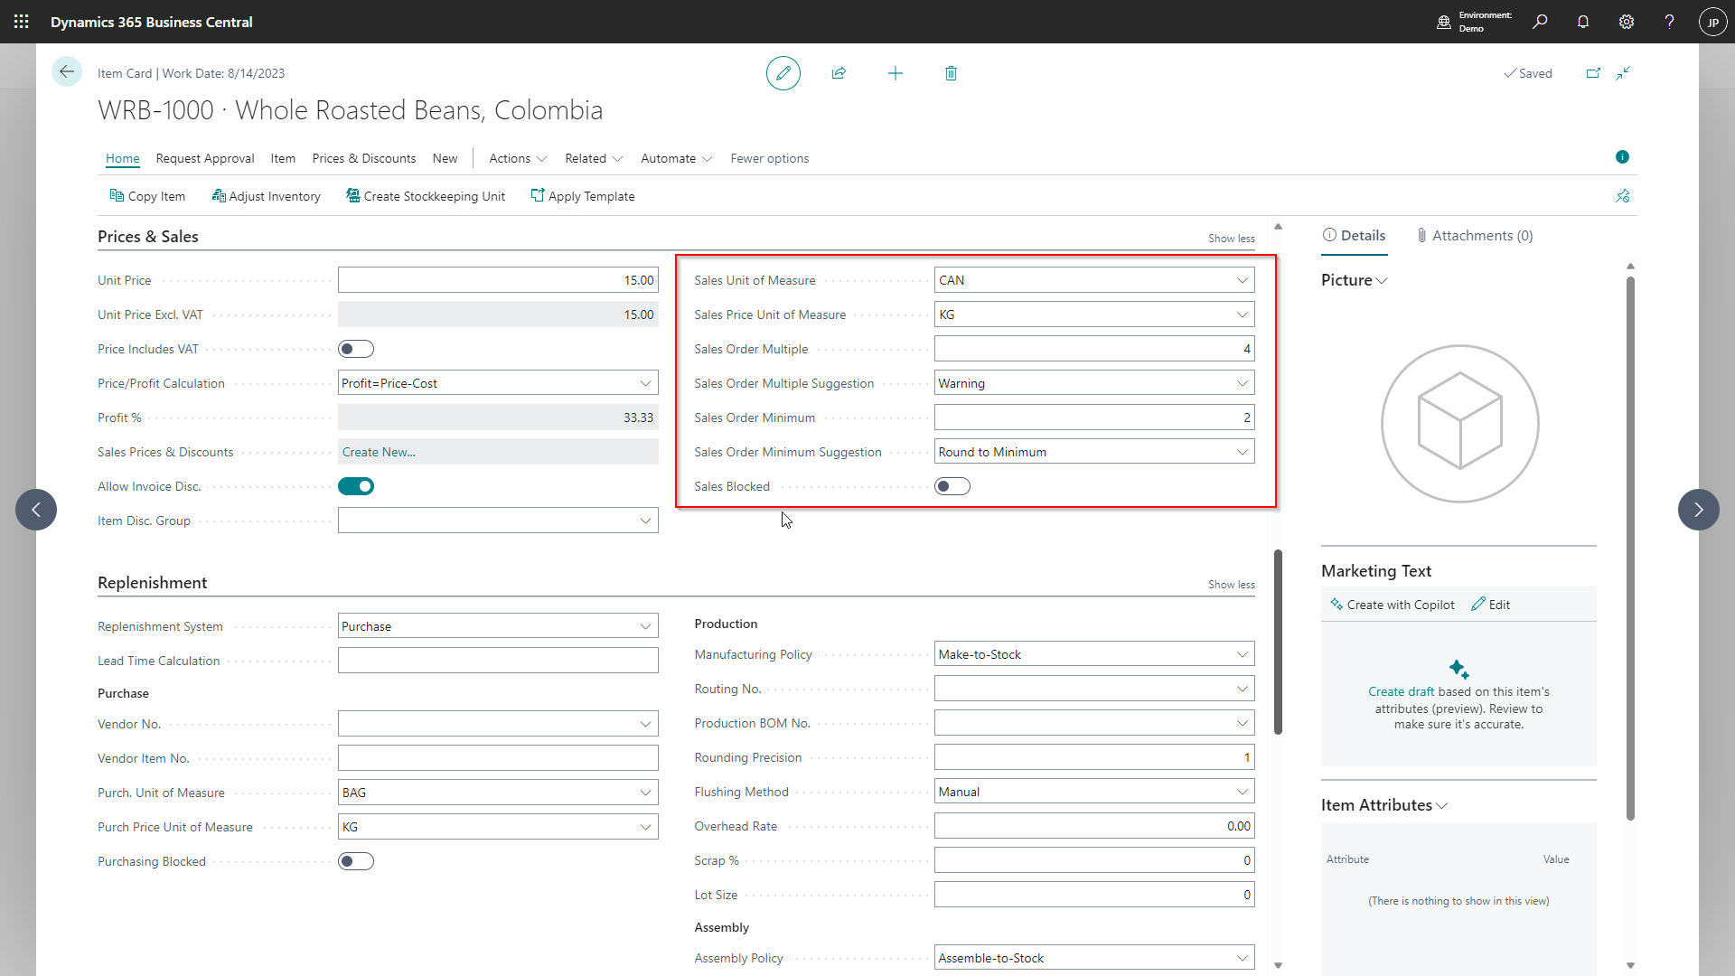Click the Apply Template icon
1735x976 pixels.
539,195
